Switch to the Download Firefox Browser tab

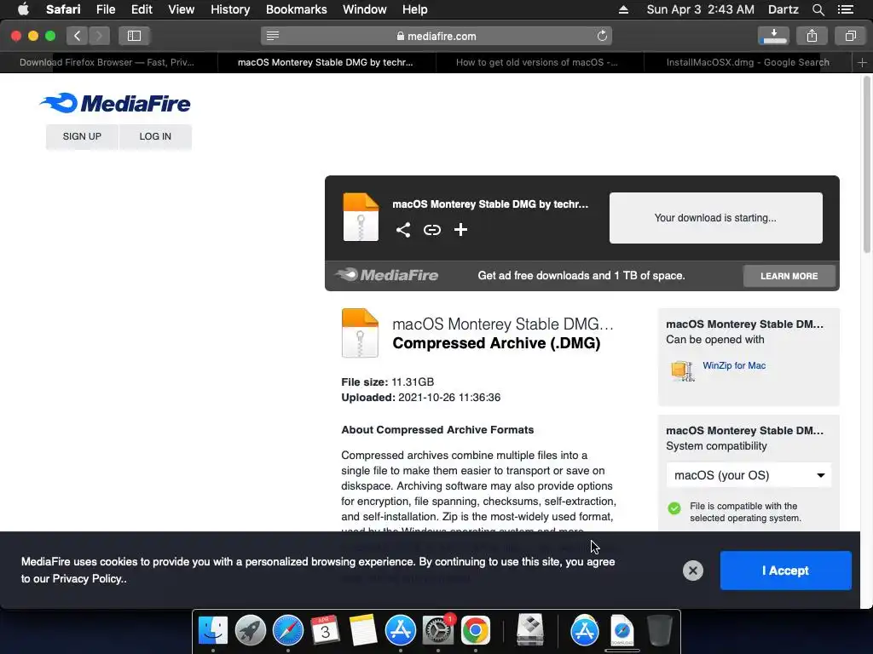click(x=107, y=62)
